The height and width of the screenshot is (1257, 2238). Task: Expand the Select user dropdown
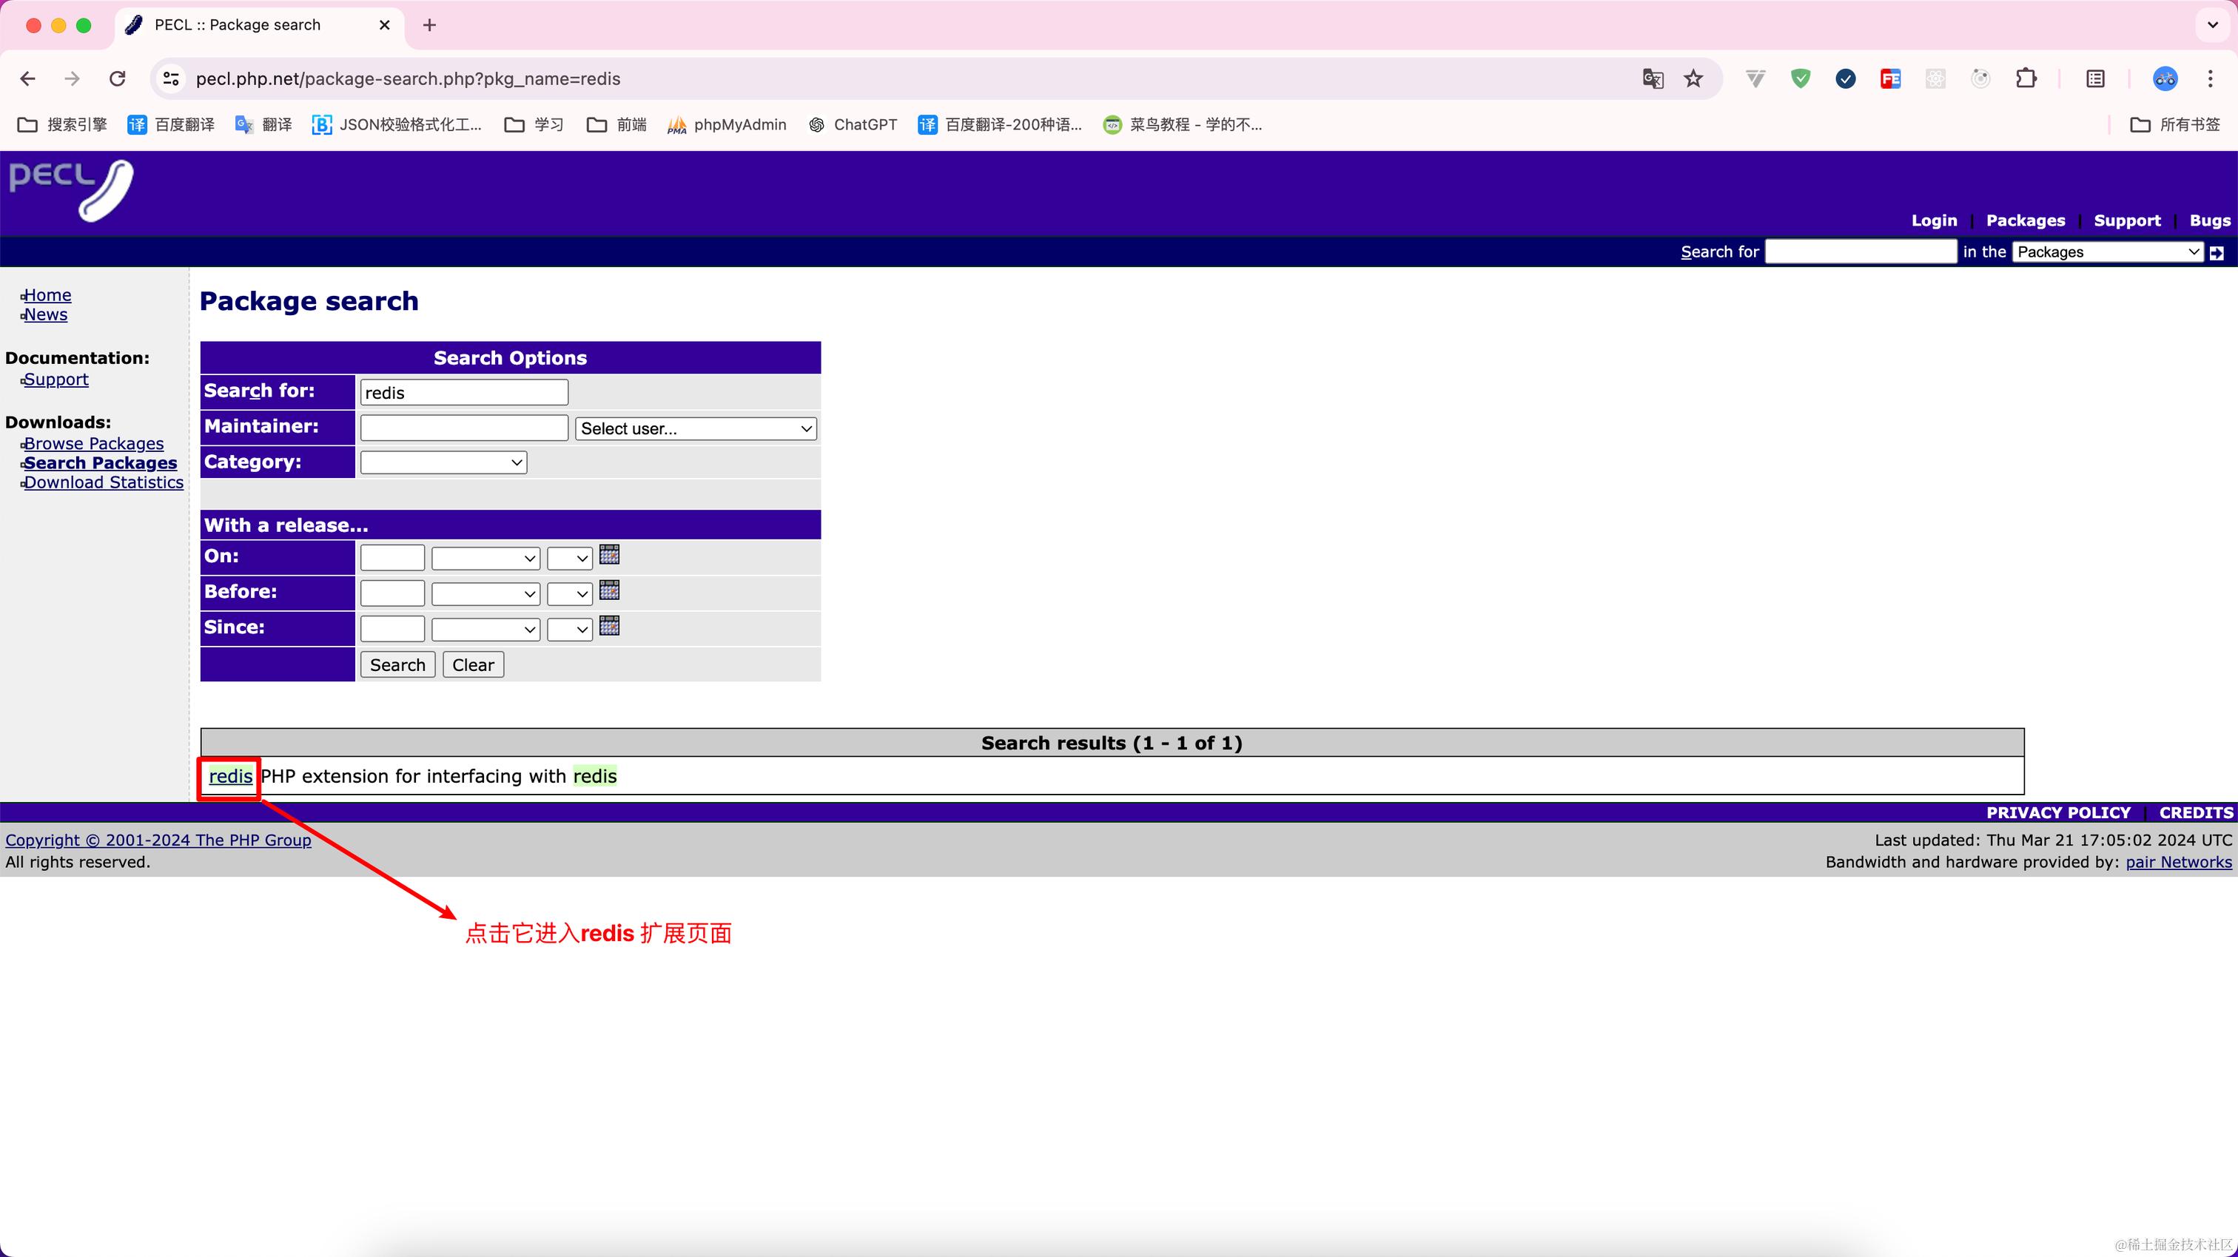695,428
